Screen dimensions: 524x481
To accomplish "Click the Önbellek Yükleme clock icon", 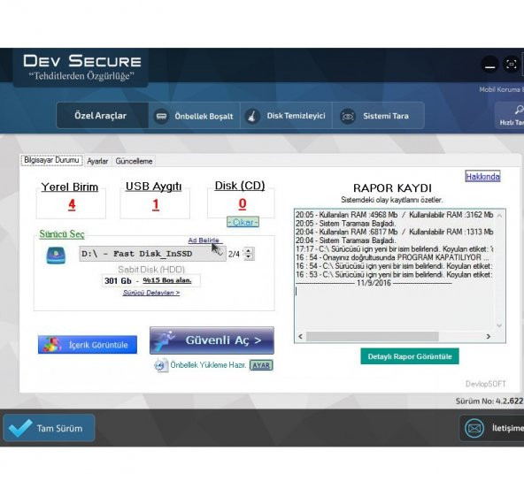I will (161, 365).
